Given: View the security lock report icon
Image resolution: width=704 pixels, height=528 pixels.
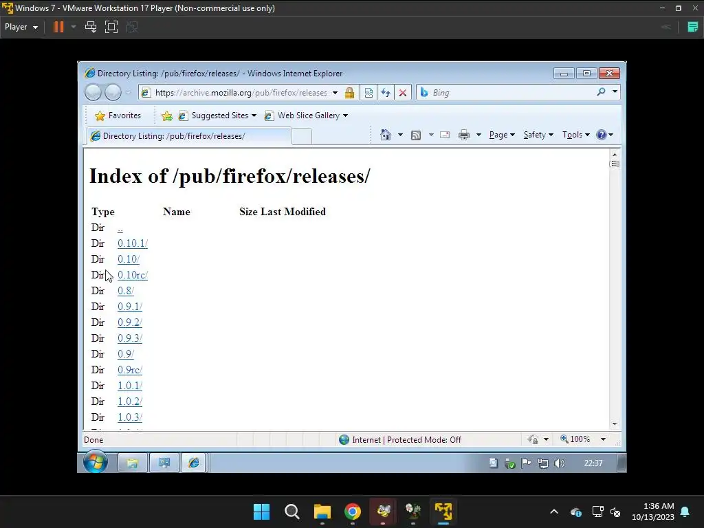Looking at the screenshot, I should pyautogui.click(x=349, y=93).
